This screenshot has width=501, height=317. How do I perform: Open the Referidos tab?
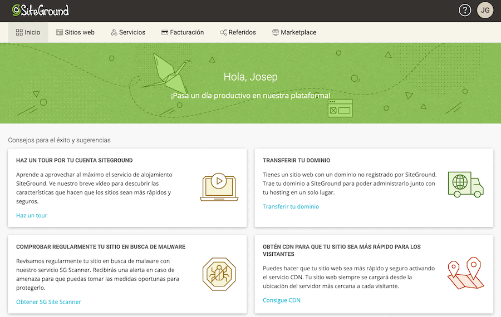coord(238,32)
